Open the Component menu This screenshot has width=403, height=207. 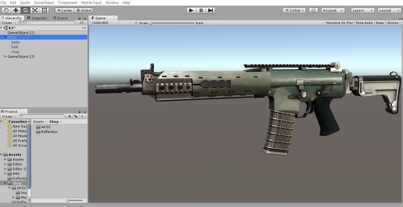(x=67, y=2)
